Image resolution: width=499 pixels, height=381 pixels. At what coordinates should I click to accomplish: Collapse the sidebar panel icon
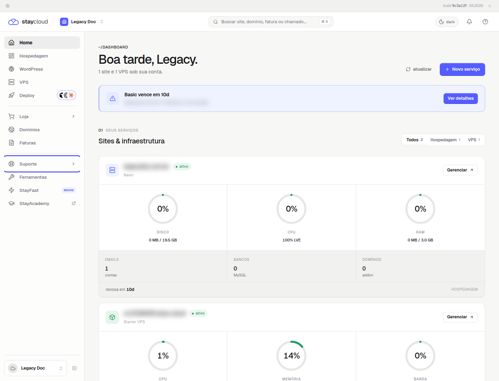(x=75, y=368)
